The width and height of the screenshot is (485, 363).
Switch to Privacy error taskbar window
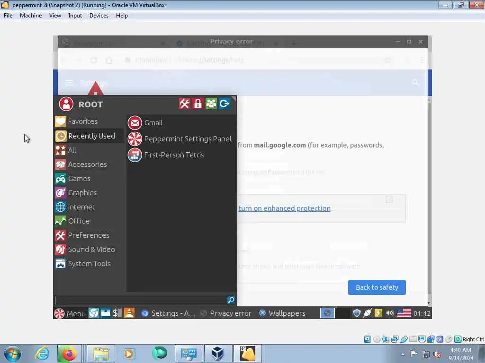tap(226, 313)
